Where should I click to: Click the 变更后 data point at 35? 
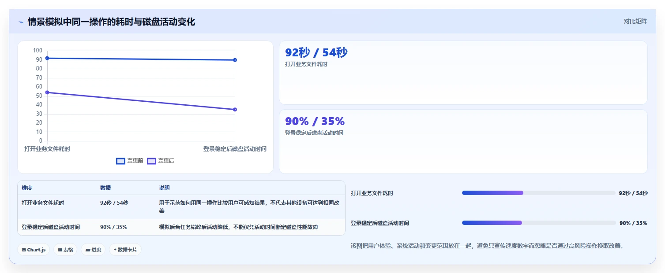235,110
